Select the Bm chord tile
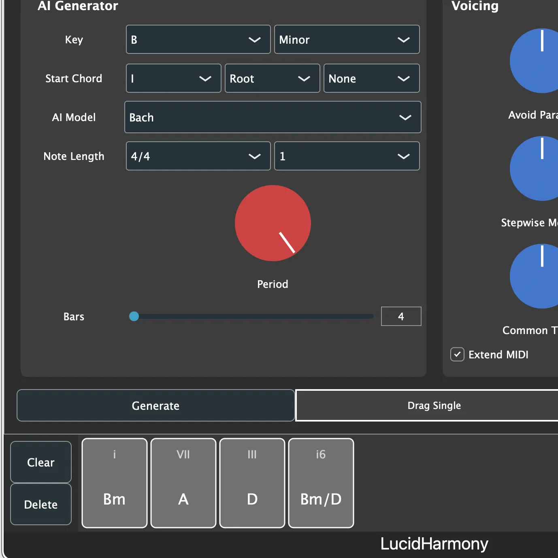 (115, 483)
